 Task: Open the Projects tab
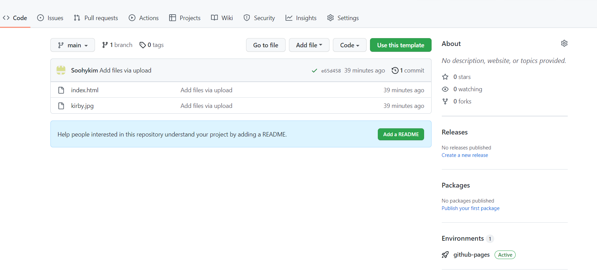pyautogui.click(x=185, y=18)
